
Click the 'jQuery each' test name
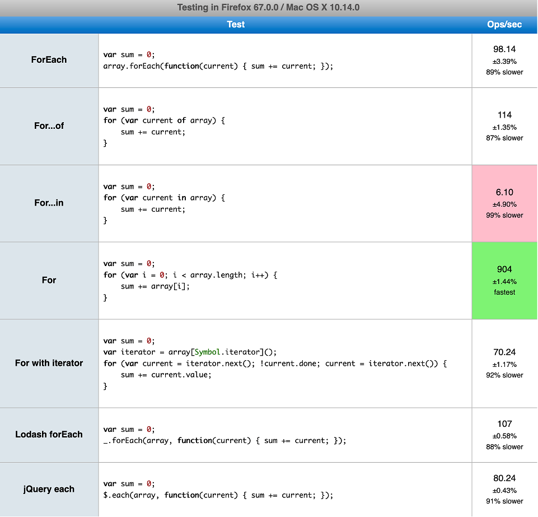point(49,489)
